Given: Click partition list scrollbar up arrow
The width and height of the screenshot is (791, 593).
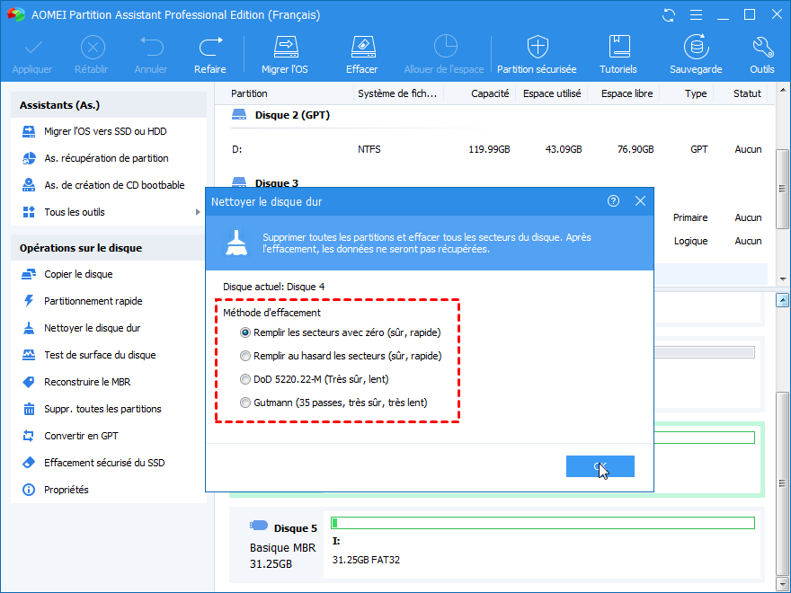Looking at the screenshot, I should pyautogui.click(x=782, y=90).
